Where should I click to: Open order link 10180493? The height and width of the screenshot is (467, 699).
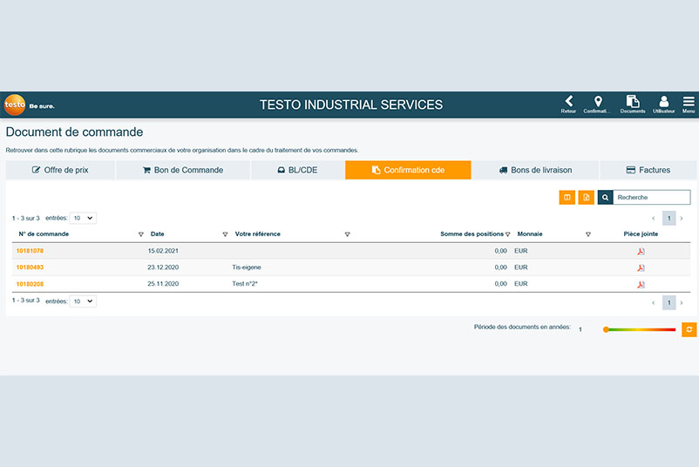[x=30, y=267]
